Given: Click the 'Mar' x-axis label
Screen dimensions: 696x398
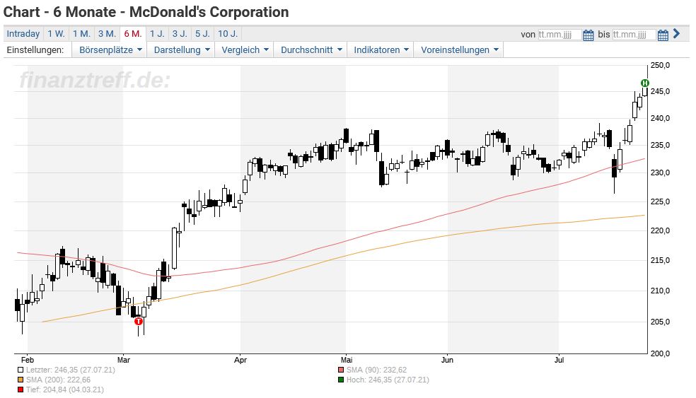Looking at the screenshot, I should point(123,360).
